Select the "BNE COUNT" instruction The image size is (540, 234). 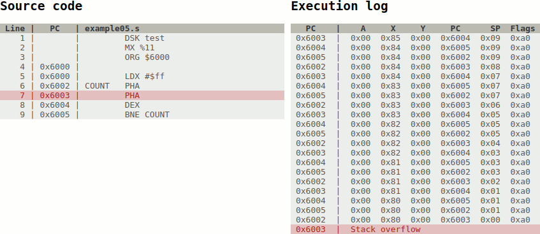[147, 114]
